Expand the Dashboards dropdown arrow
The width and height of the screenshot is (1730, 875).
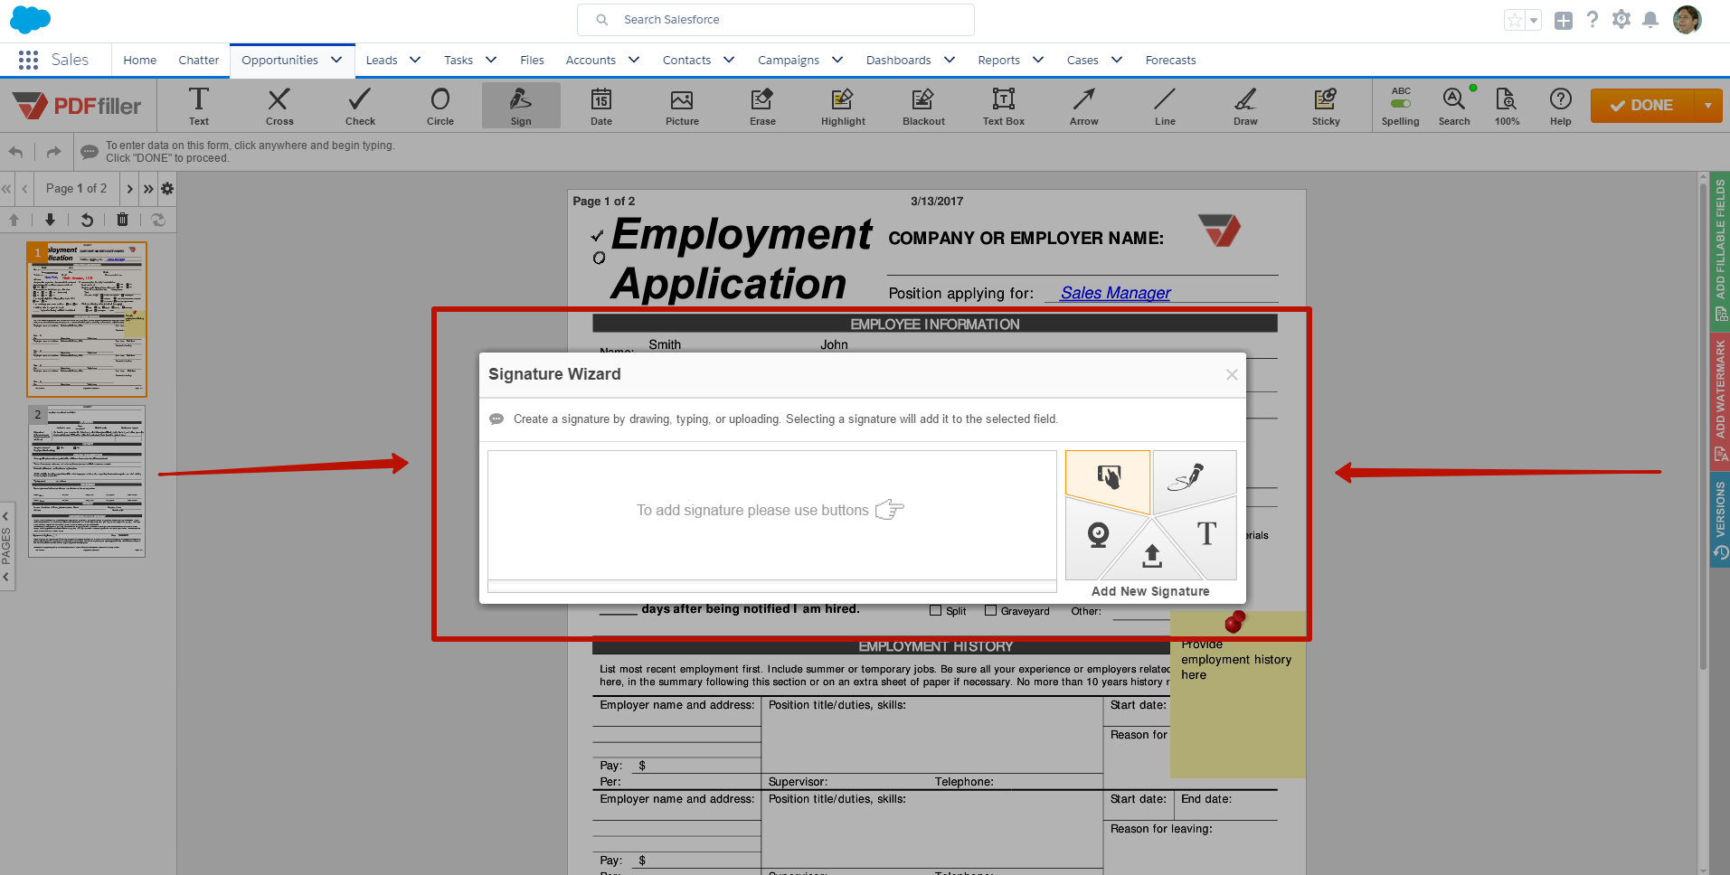point(950,60)
